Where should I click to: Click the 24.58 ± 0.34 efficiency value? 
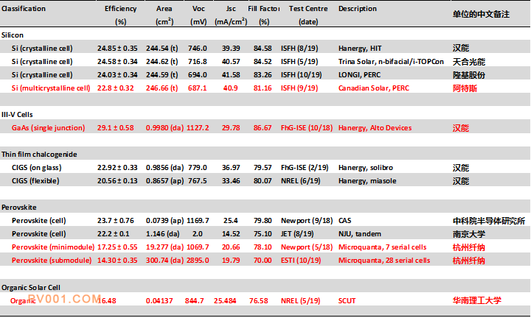point(117,62)
